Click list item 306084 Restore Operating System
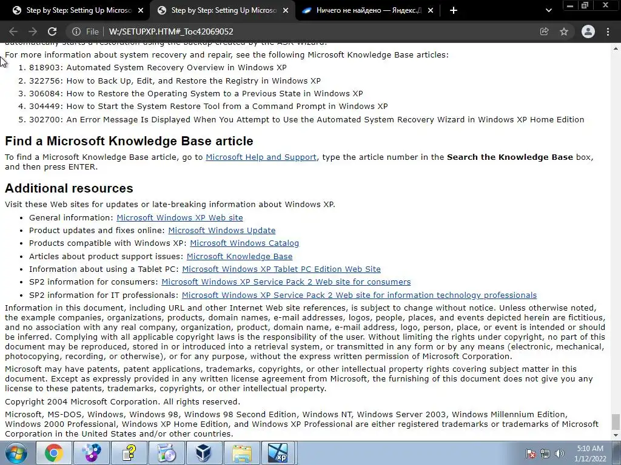Screen dimensions: 621x465 196,93
